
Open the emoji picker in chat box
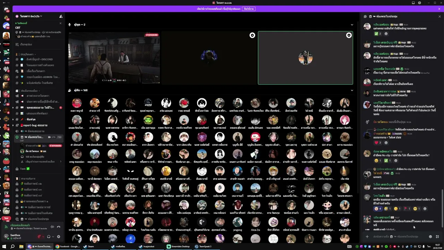[x=430, y=236]
